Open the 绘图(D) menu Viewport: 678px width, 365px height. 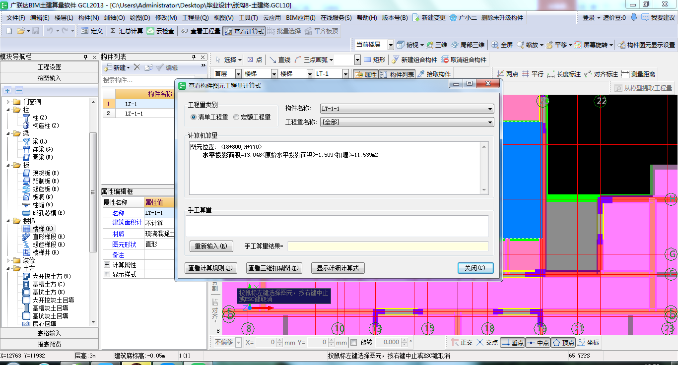pyautogui.click(x=140, y=17)
